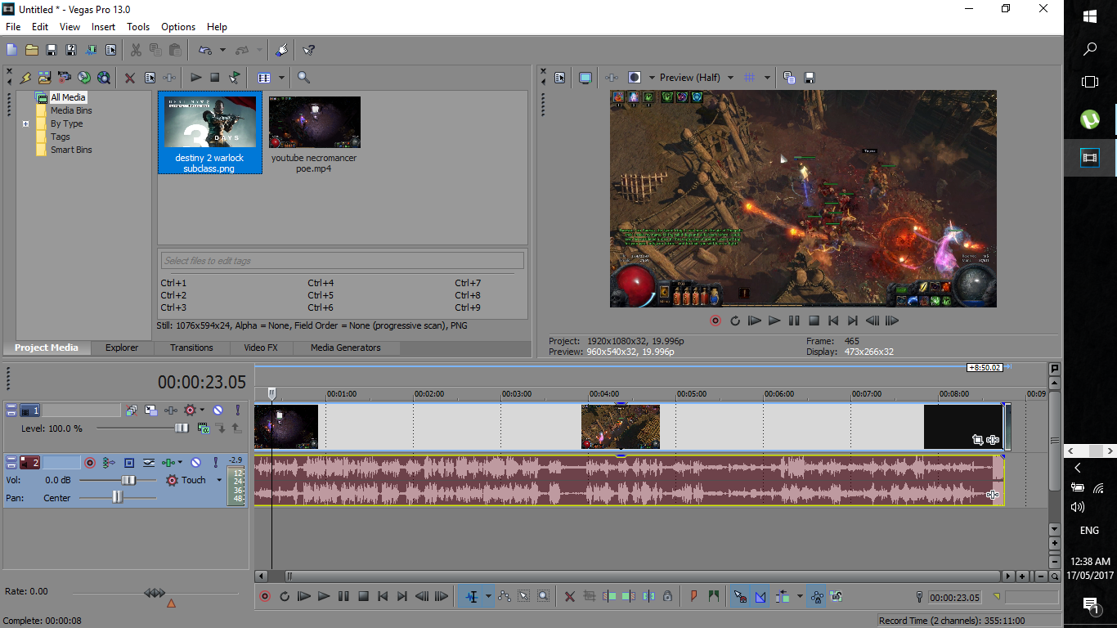Click audio track 2 Pan slider handle
The width and height of the screenshot is (1117, 628).
(117, 497)
